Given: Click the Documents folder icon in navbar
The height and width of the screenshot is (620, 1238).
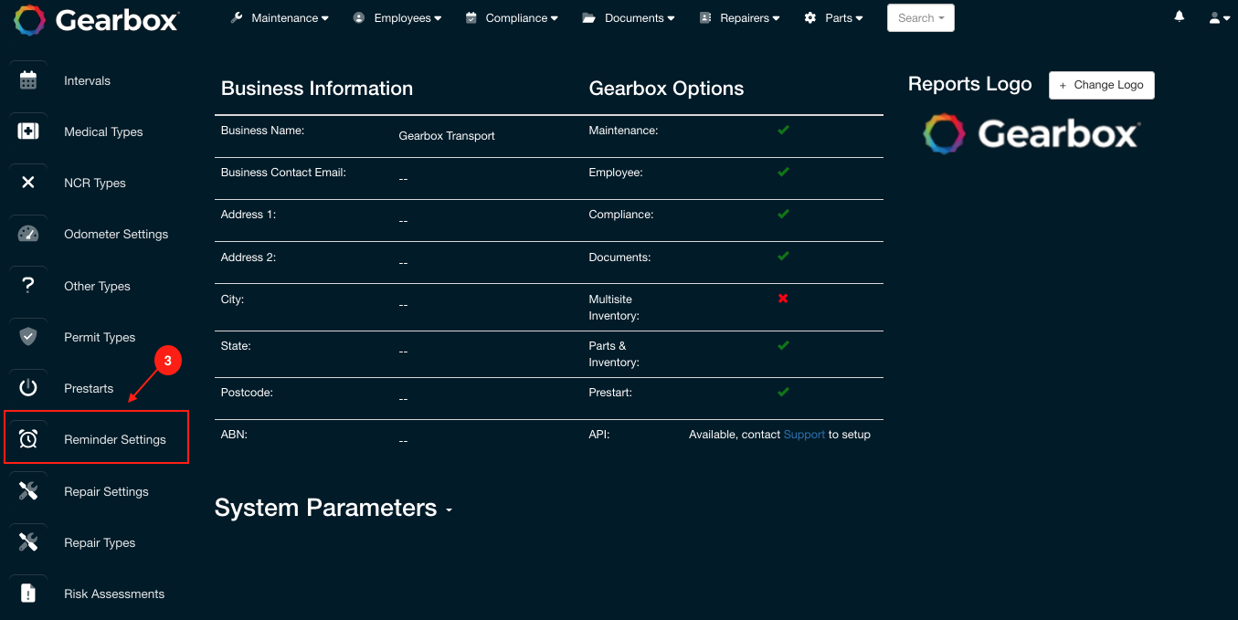Looking at the screenshot, I should pos(589,17).
